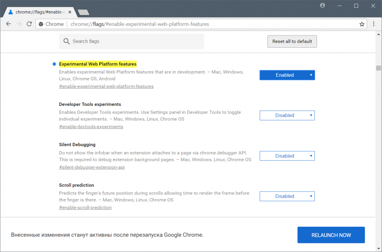Open the Chrome three-dot menu
Viewport: 382px width, 252px height.
pyautogui.click(x=374, y=24)
